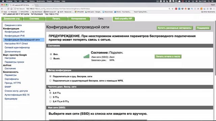The height and width of the screenshot is (121, 216).
Task: Click the Not Secure site info icon
Action: click(15, 9)
